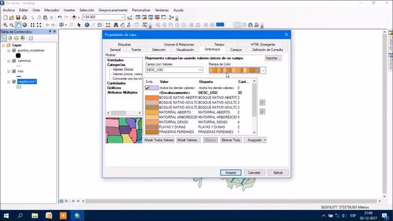The height and width of the screenshot is (221, 393).
Task: Open the Geoprocesamiento menu
Action: (x=113, y=10)
